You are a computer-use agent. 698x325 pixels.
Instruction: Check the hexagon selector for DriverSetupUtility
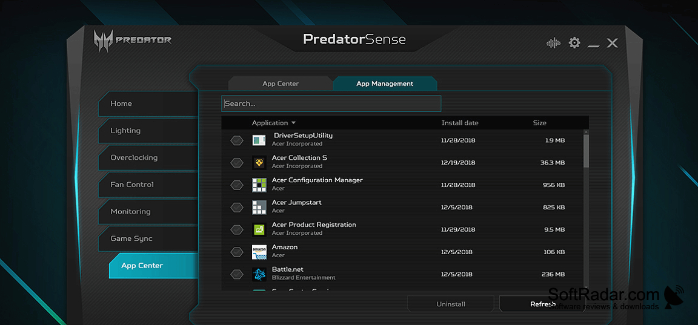tap(237, 140)
